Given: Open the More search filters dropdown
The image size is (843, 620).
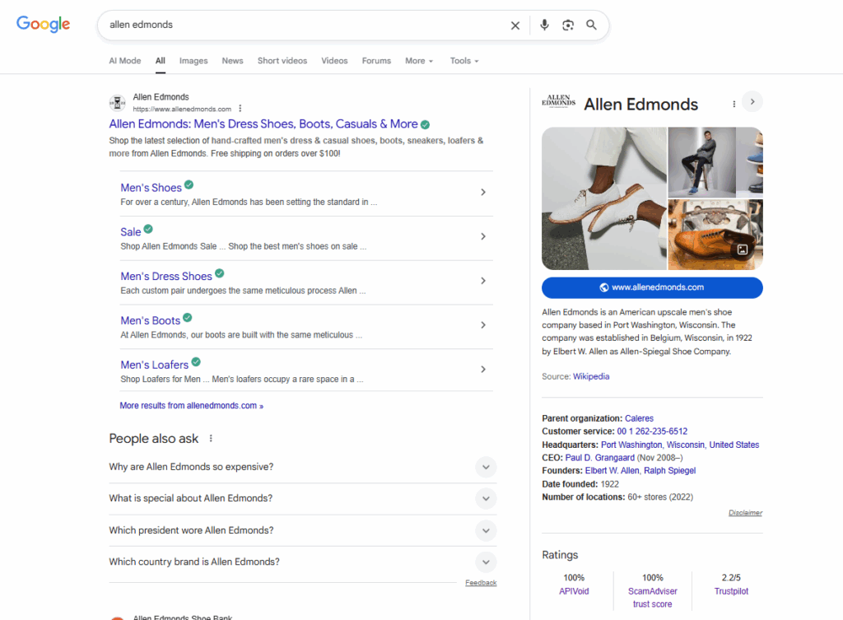Looking at the screenshot, I should coord(418,60).
